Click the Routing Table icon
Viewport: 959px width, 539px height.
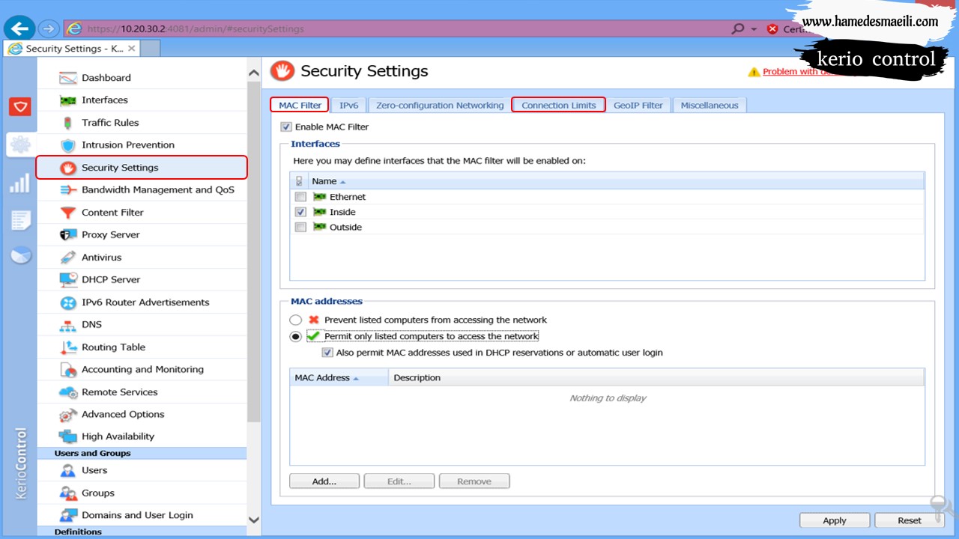point(68,347)
